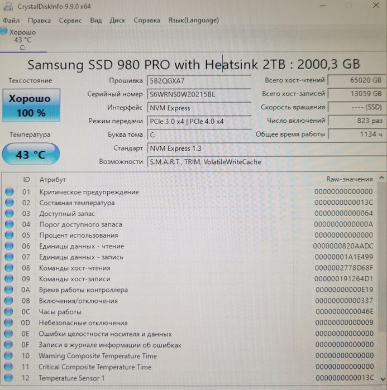This screenshot has width=387, height=390.
Task: Click status icon of row 11 Critical Composite Temperature
Action: [x=8, y=367]
